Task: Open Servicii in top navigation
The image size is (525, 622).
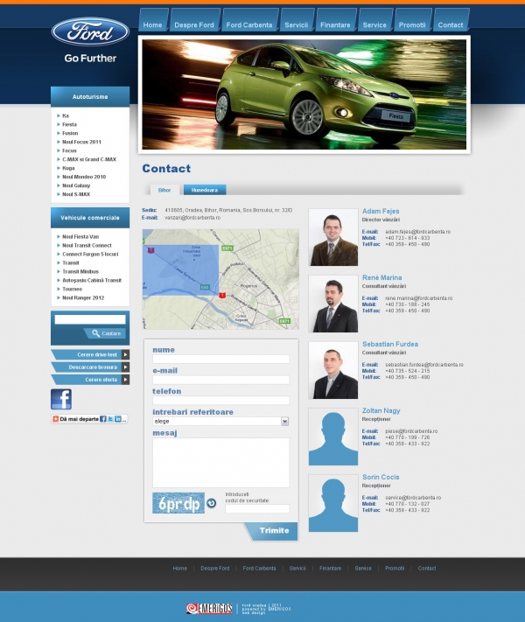Action: 297,24
